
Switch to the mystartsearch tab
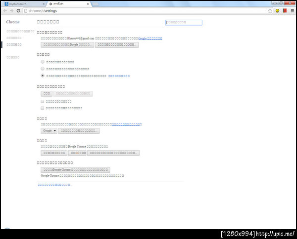click(x=25, y=4)
